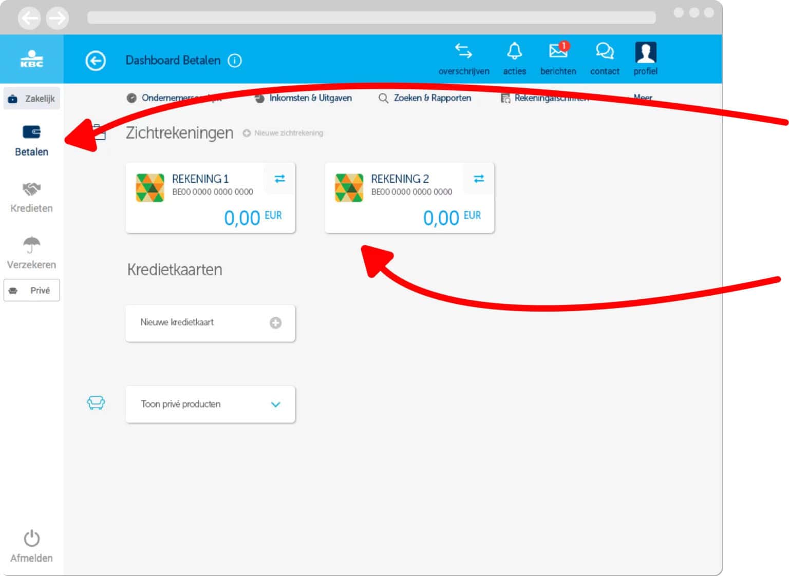Image resolution: width=789 pixels, height=576 pixels.
Task: Open the Dashboard Betalen info icon
Action: [x=235, y=61]
